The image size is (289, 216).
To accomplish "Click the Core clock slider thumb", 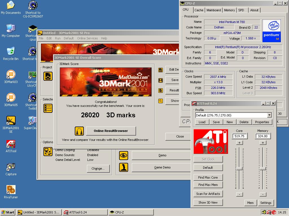I will click(239, 169).
